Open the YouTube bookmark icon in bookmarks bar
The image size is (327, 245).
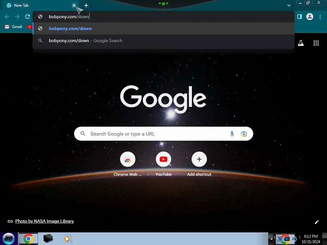pos(29,27)
